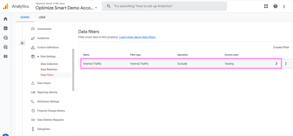Viewport: 293px width, 136px height.
Task: Open Internal Traffic row three-dot menu
Action: tap(286, 64)
